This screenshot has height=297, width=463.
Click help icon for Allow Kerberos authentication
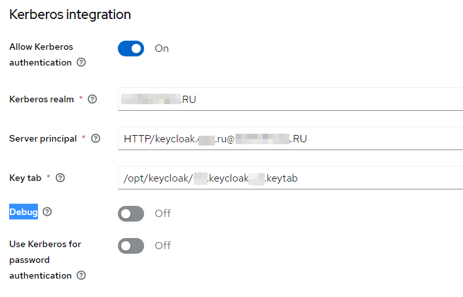(x=81, y=63)
